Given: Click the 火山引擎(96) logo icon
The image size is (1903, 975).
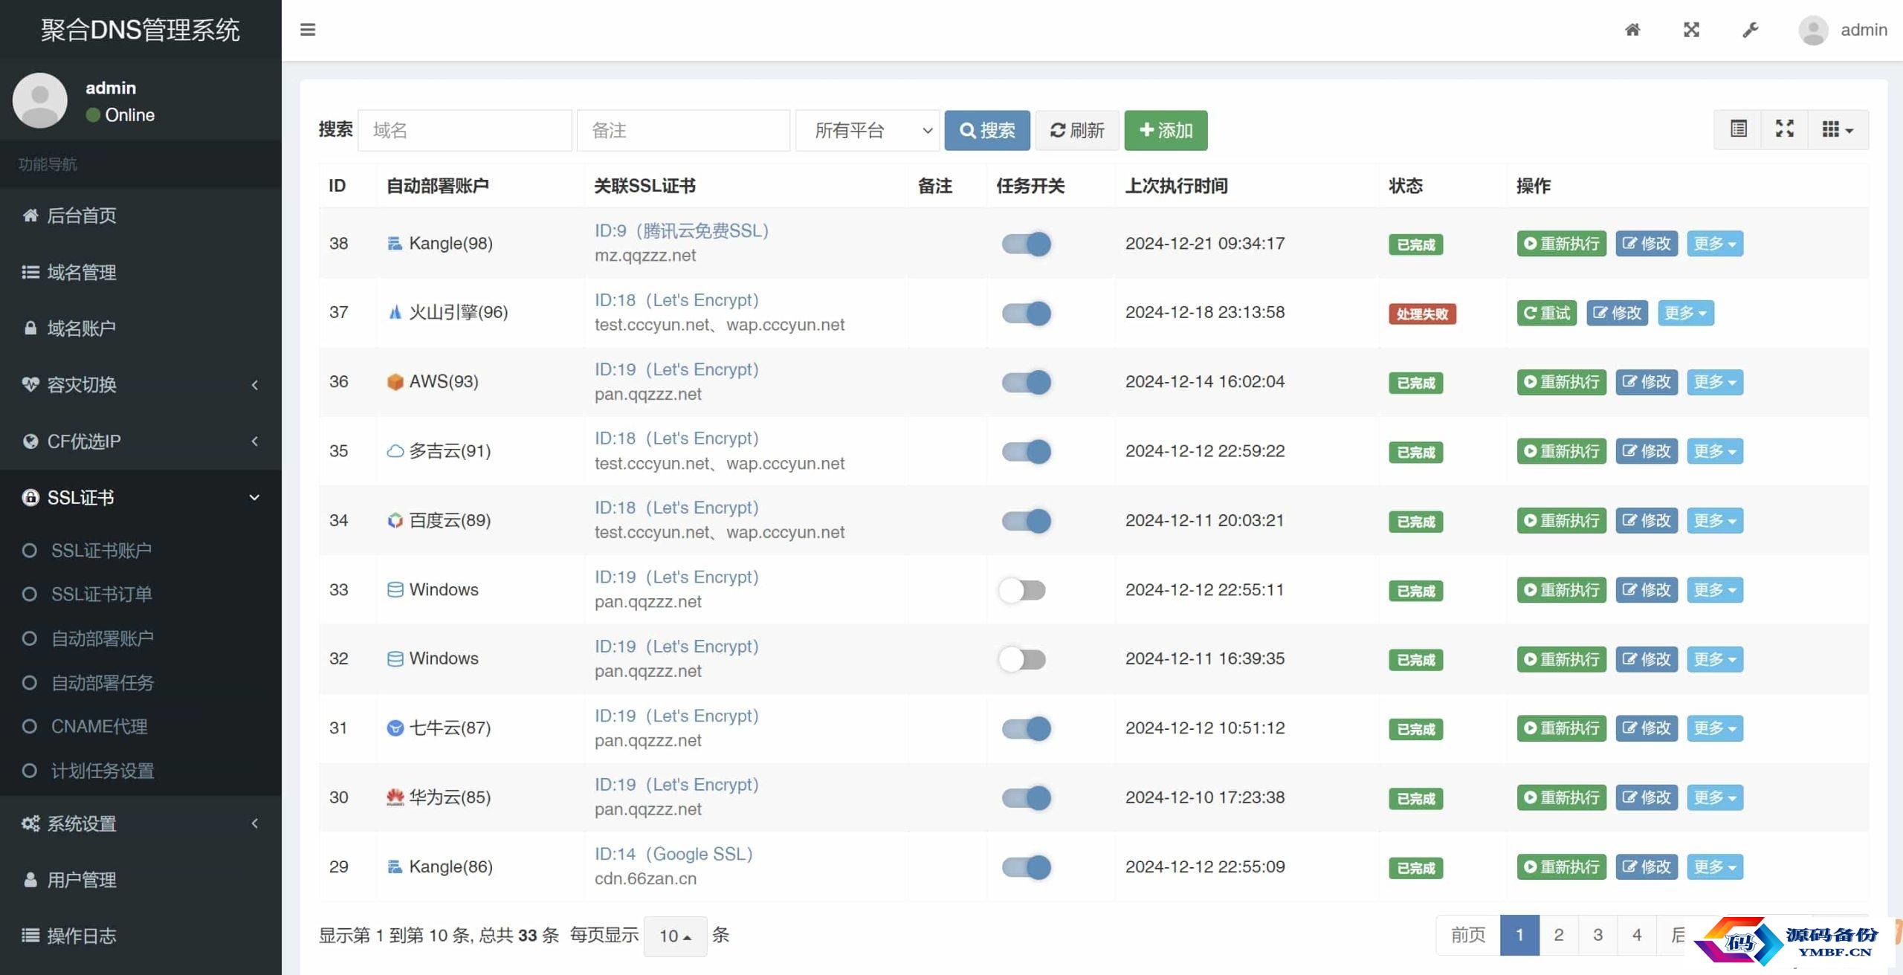Looking at the screenshot, I should tap(395, 312).
